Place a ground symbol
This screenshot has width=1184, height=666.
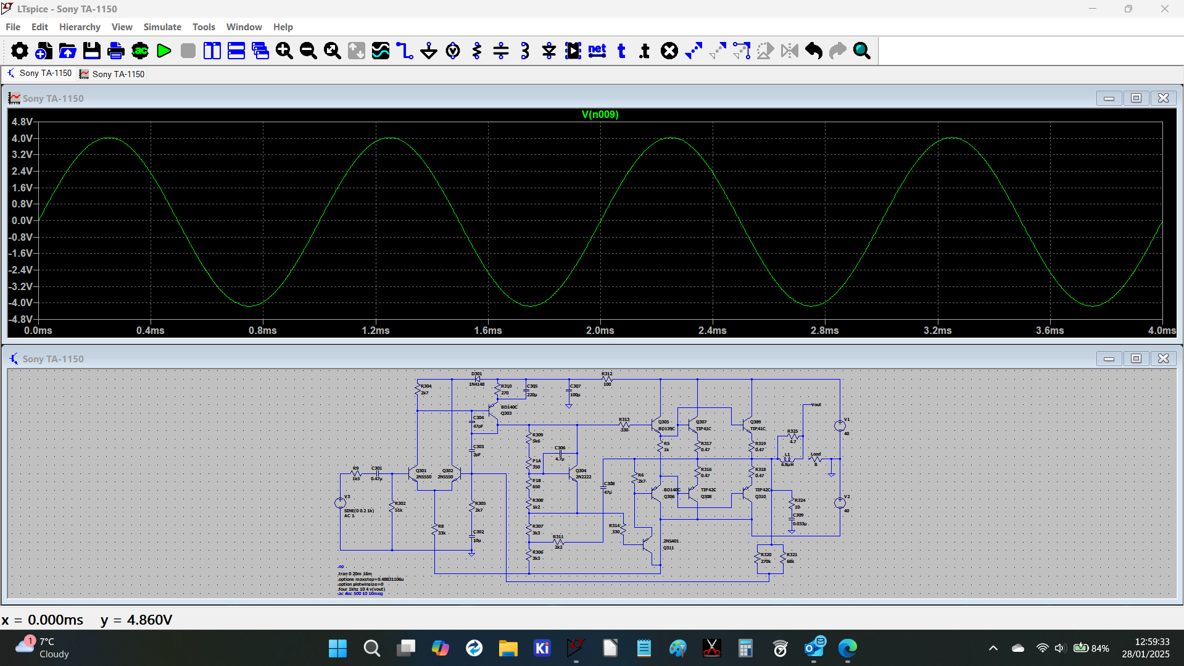coord(429,51)
